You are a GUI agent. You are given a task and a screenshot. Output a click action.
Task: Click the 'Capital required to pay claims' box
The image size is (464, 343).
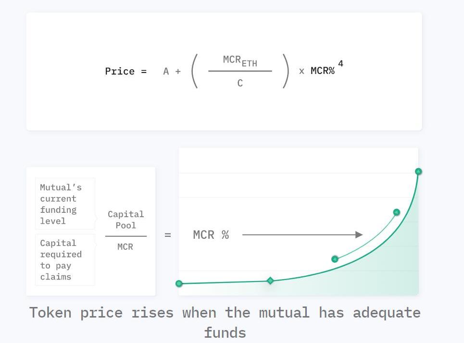(x=65, y=260)
